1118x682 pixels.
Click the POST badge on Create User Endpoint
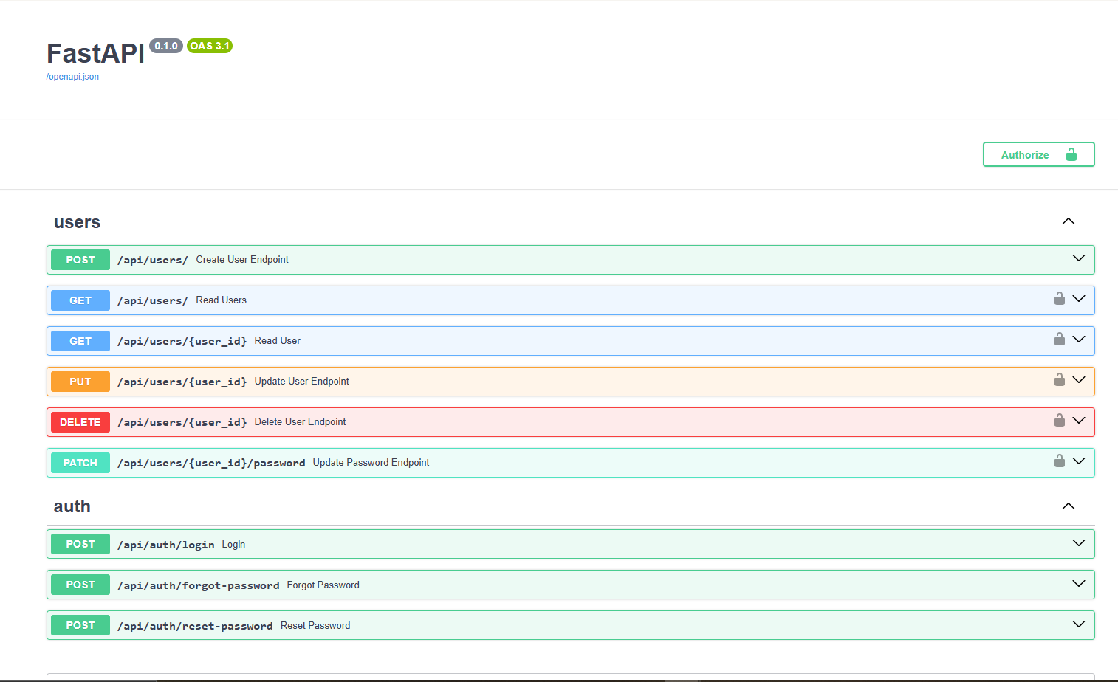[80, 259]
